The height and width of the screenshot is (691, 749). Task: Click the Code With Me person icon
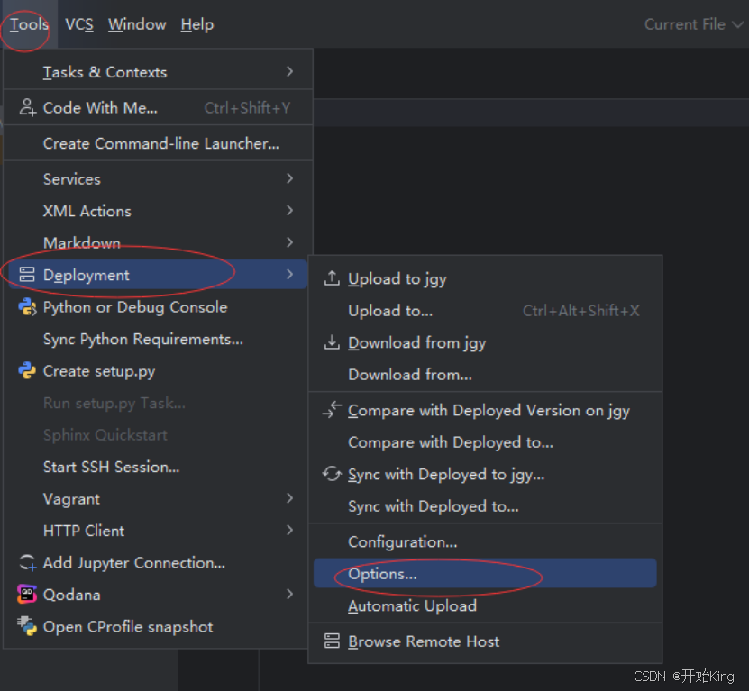27,107
